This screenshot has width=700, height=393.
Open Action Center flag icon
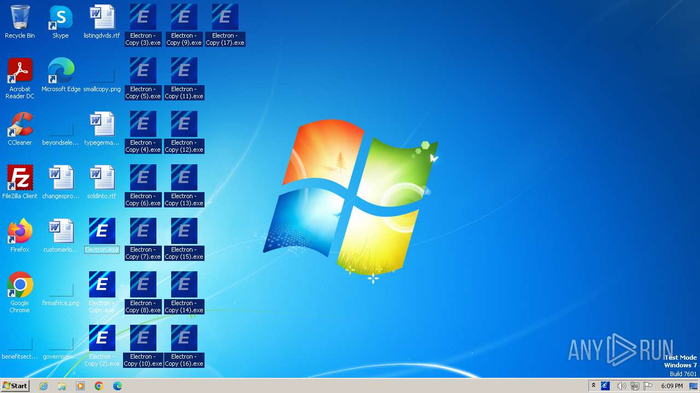649,386
